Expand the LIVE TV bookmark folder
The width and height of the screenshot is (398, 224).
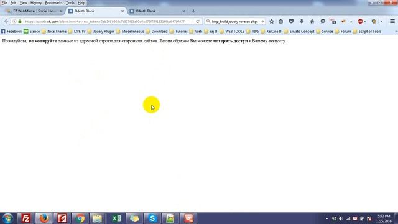77,32
